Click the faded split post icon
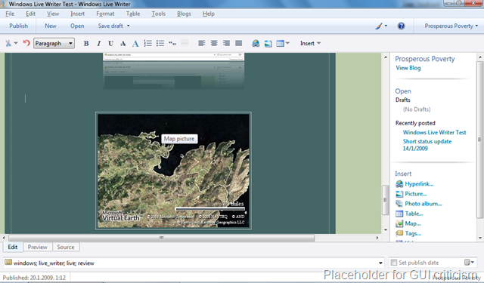This screenshot has width=484, height=283. coord(185,43)
